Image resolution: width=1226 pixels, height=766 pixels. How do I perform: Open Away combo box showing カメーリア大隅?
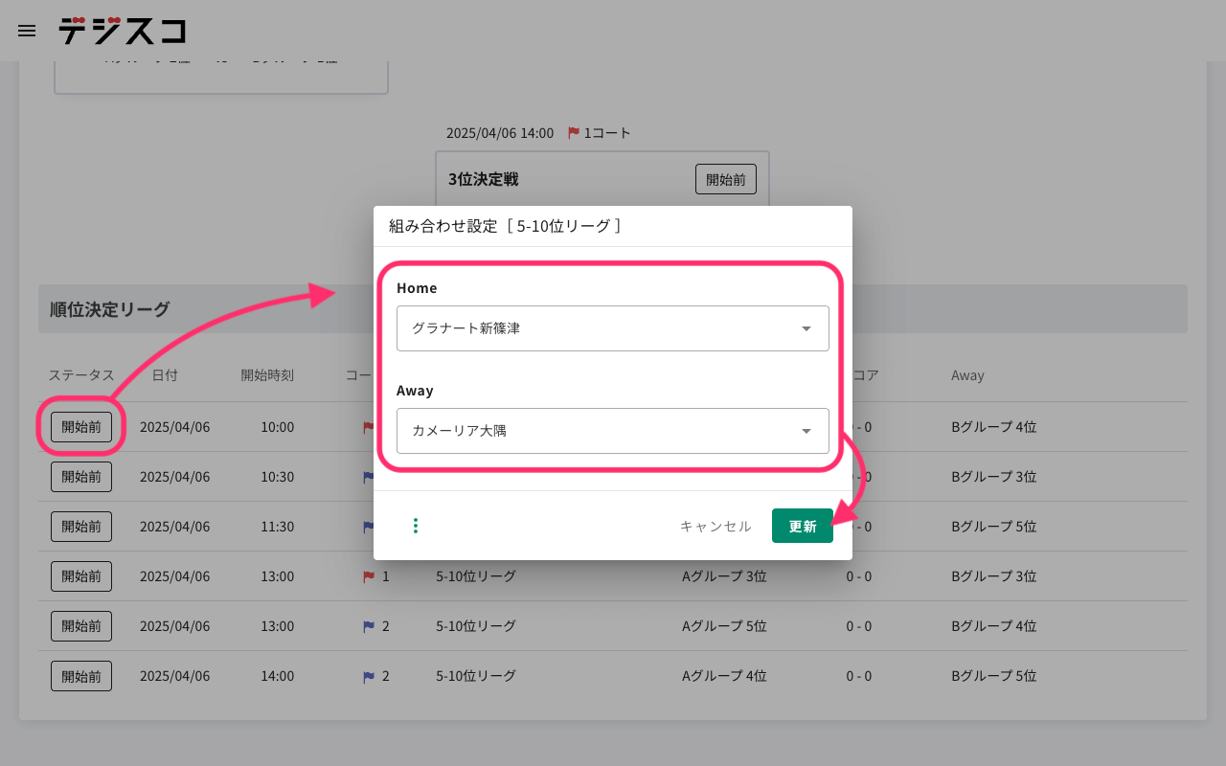tap(594, 431)
